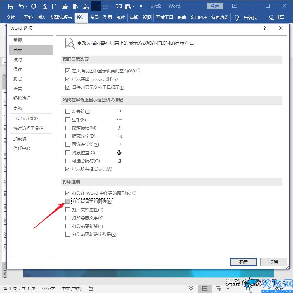293x293 pixels.
Task: Switch to the 插入 ribbon tab
Action: (x=42, y=18)
